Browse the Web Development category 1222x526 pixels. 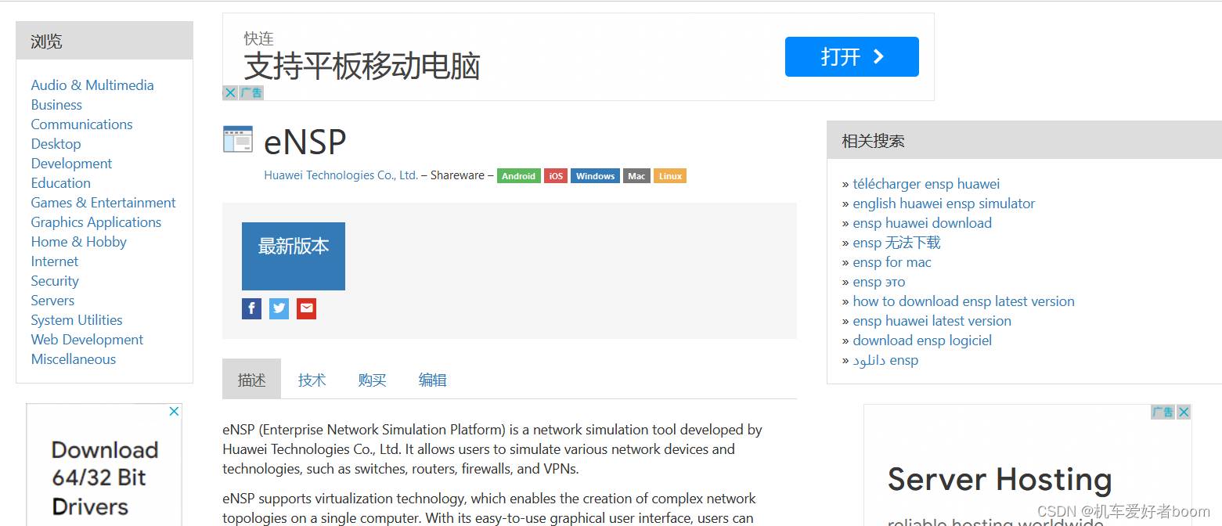point(87,340)
